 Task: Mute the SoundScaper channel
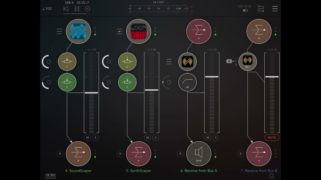pos(88,137)
